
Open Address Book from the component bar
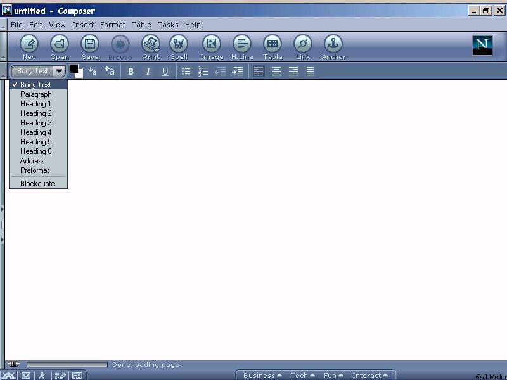pos(77,376)
